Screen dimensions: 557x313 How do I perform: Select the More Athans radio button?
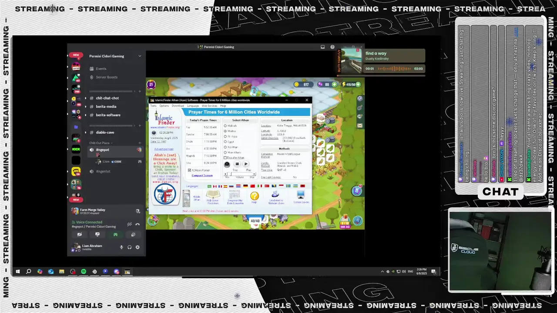coord(225,153)
